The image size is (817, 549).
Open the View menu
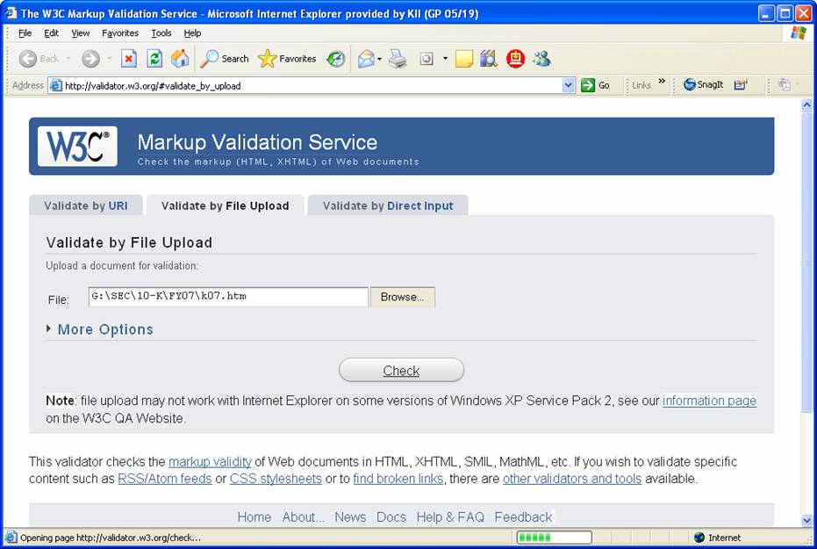[x=80, y=33]
